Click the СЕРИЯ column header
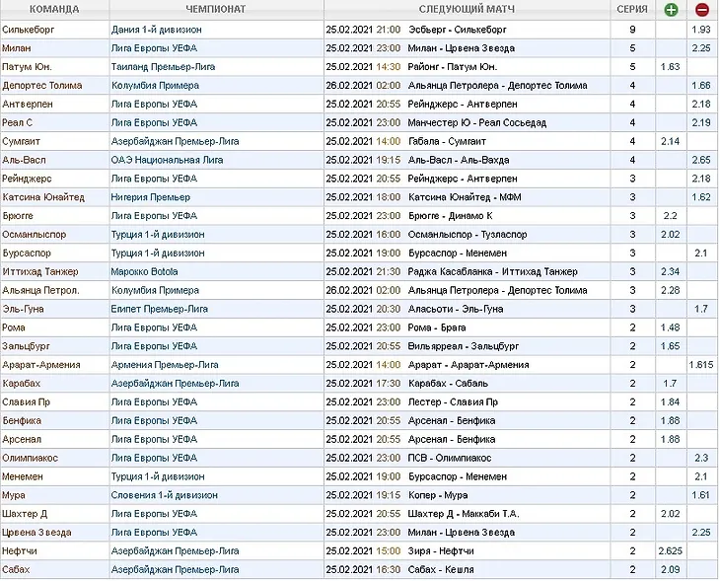720x581 pixels. (632, 9)
